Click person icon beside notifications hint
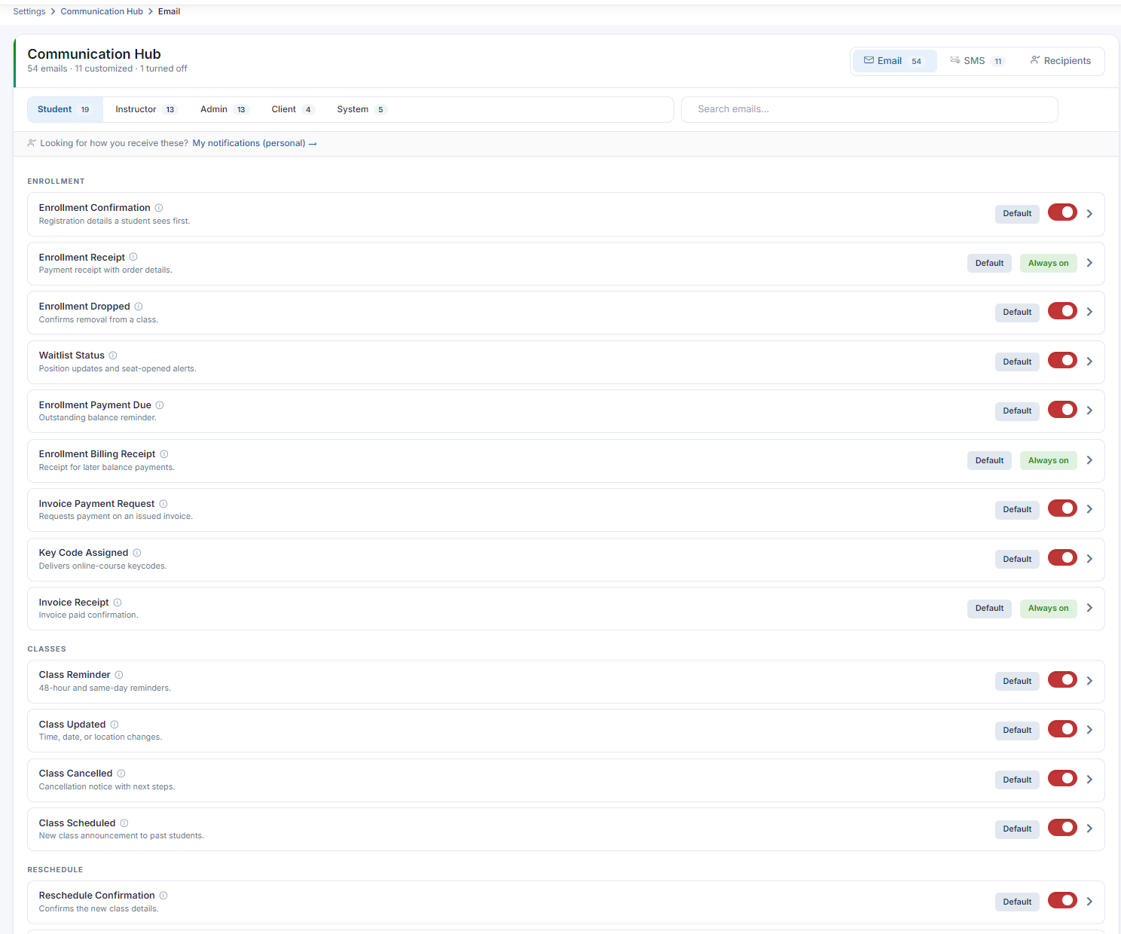The height and width of the screenshot is (934, 1121). [x=32, y=143]
